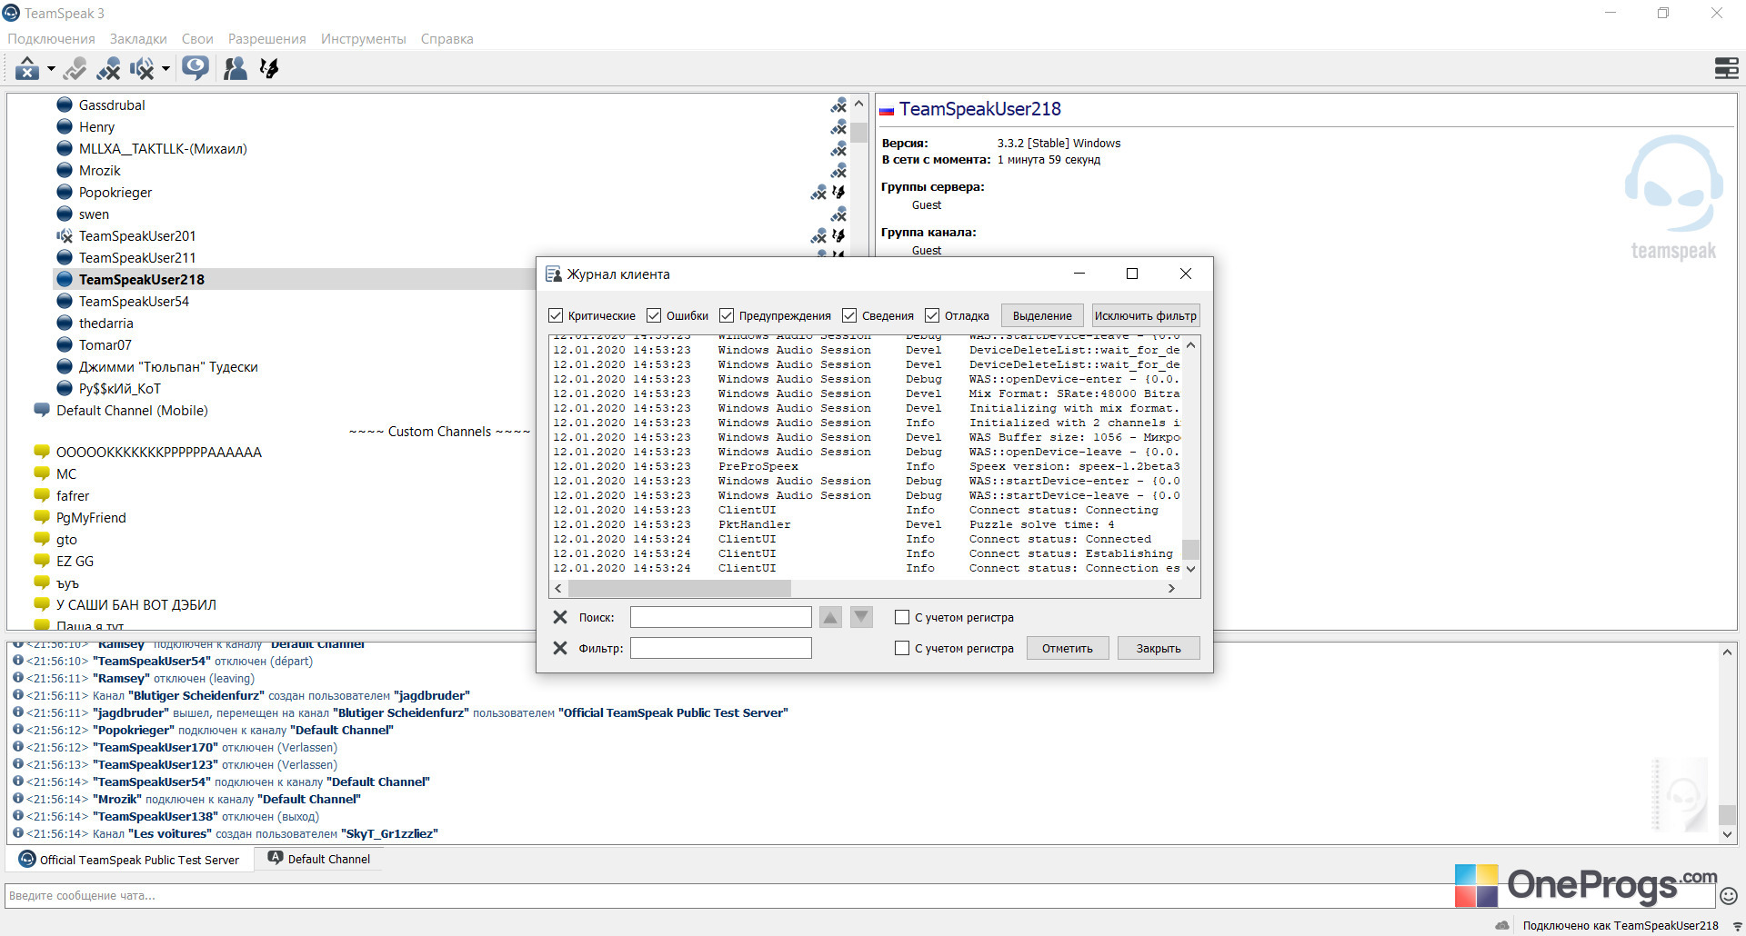Click the activate microphone toolbar icon
1746x936 pixels.
(75, 68)
